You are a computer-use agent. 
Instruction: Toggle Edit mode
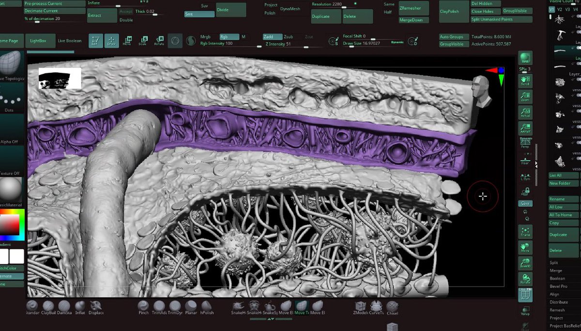point(97,41)
